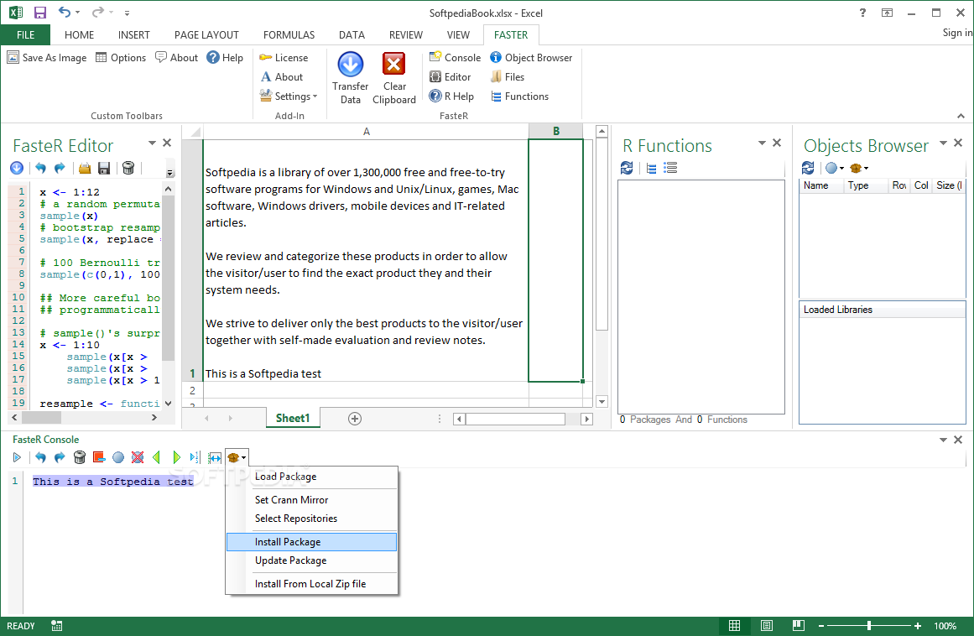
Task: Add a new sheet with plus button
Action: (355, 419)
